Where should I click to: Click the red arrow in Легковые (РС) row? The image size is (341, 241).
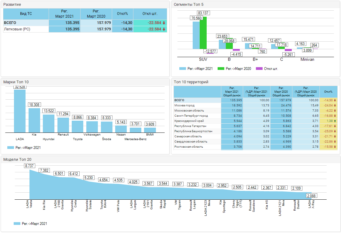(164, 29)
